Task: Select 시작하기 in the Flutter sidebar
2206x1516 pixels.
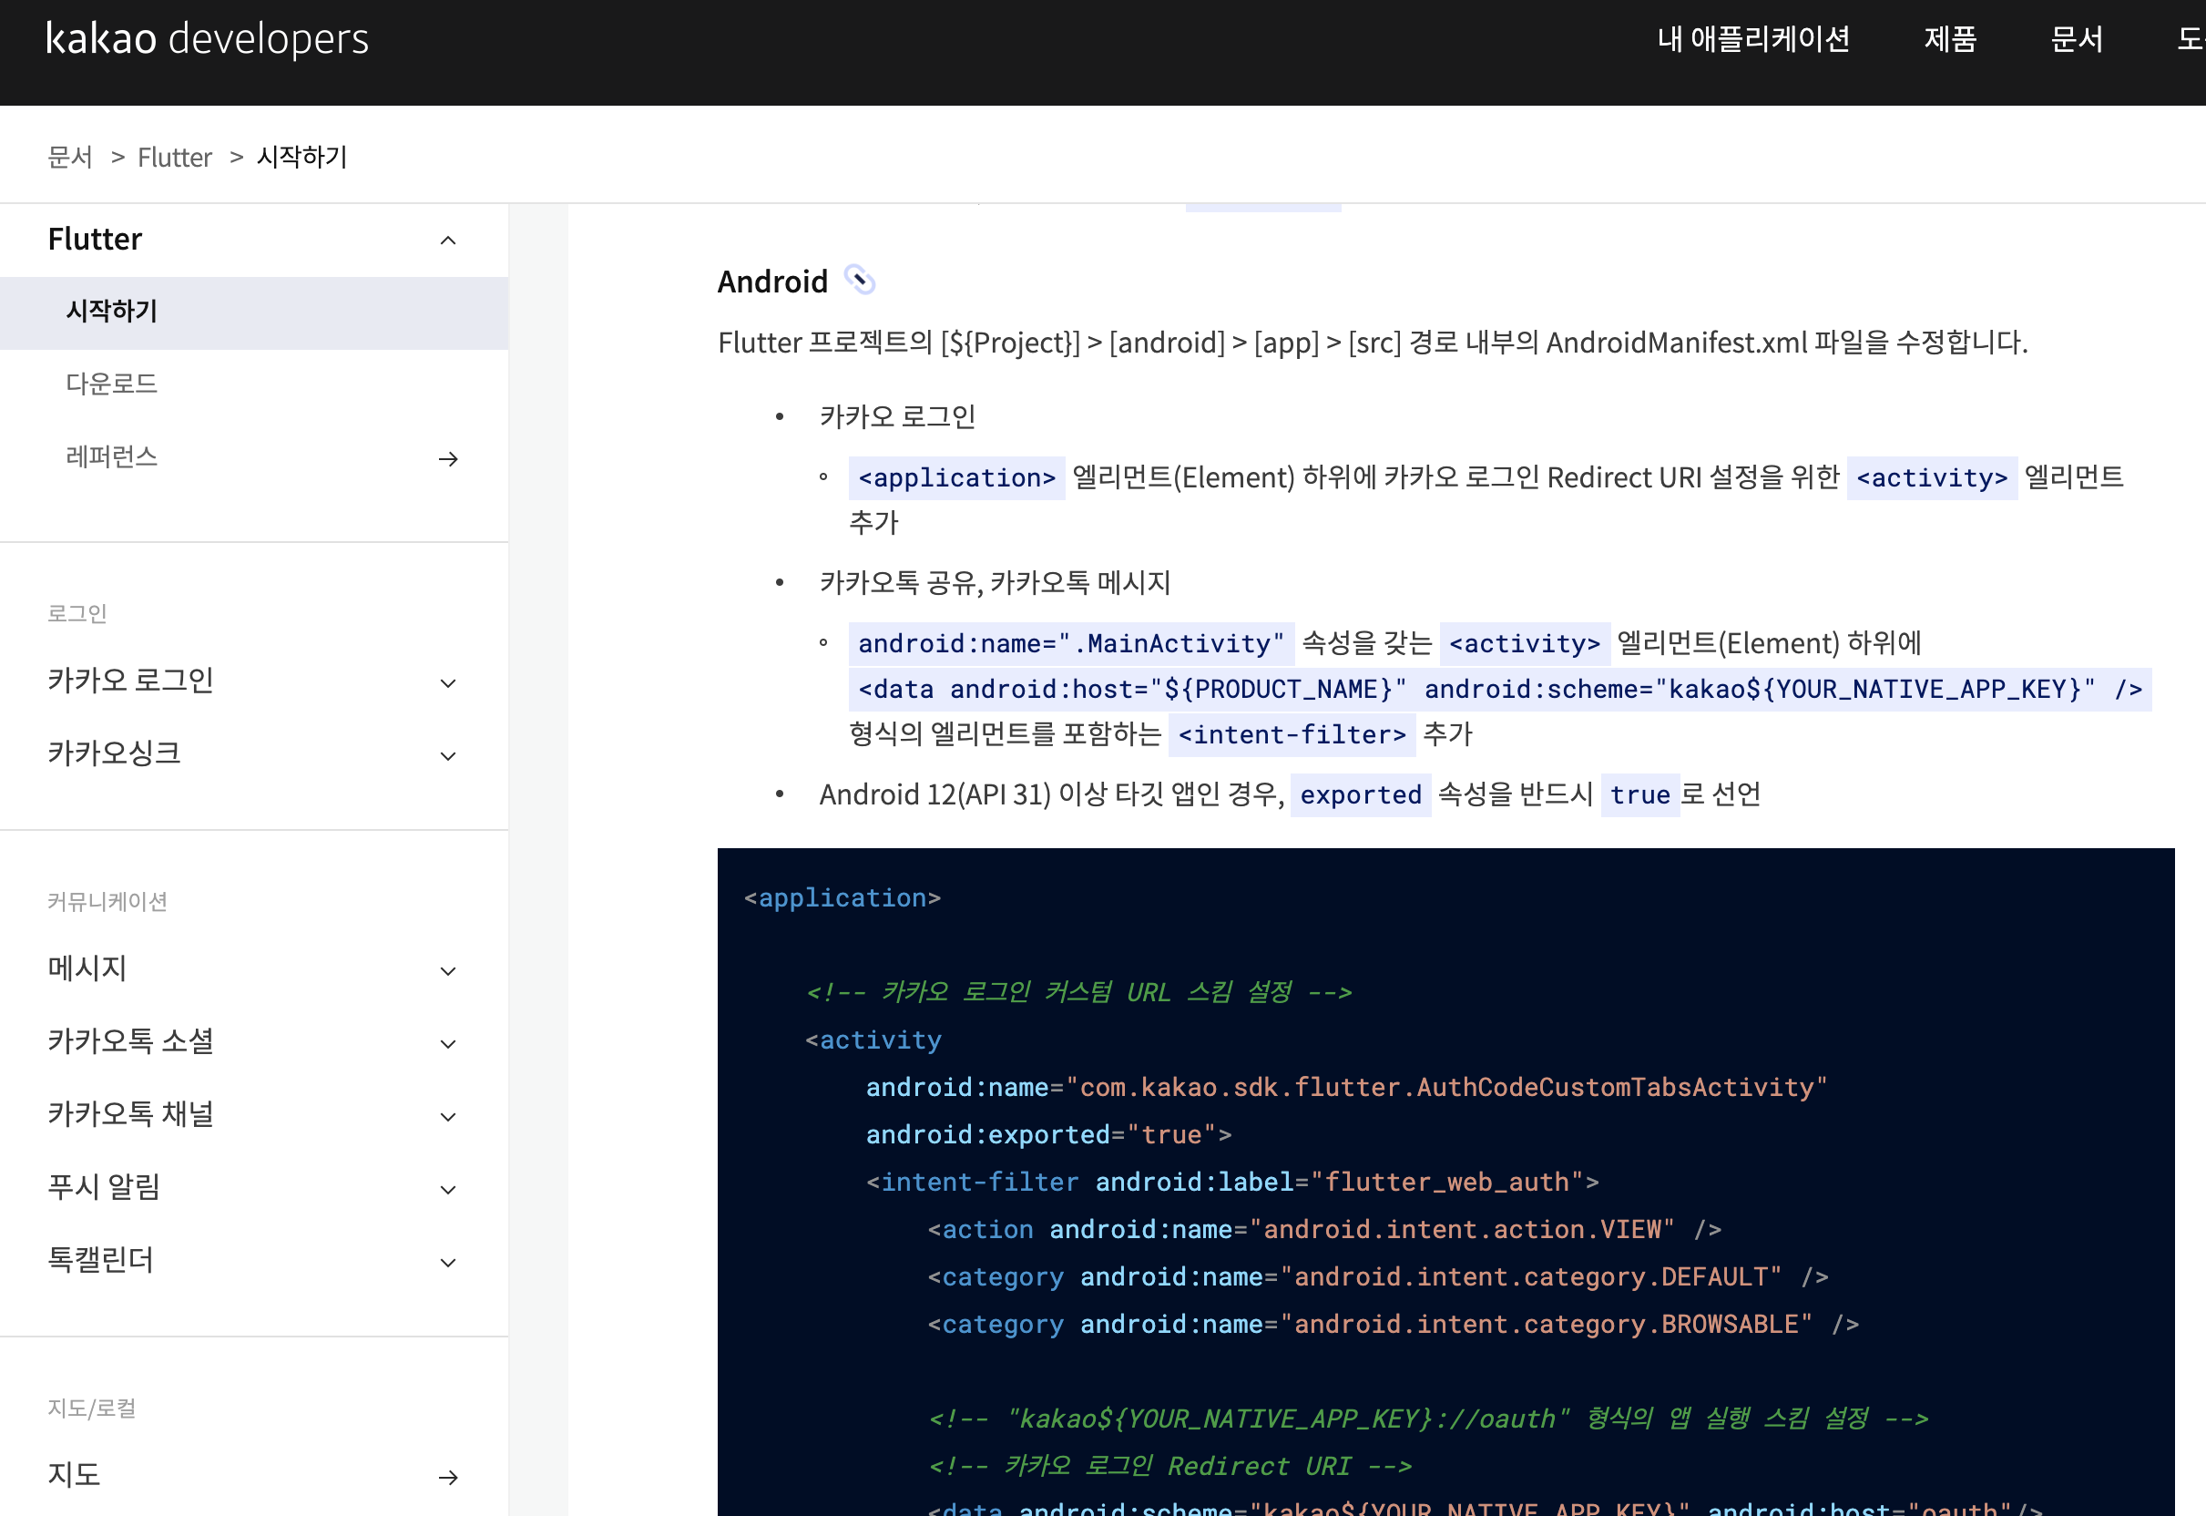Action: point(112,312)
